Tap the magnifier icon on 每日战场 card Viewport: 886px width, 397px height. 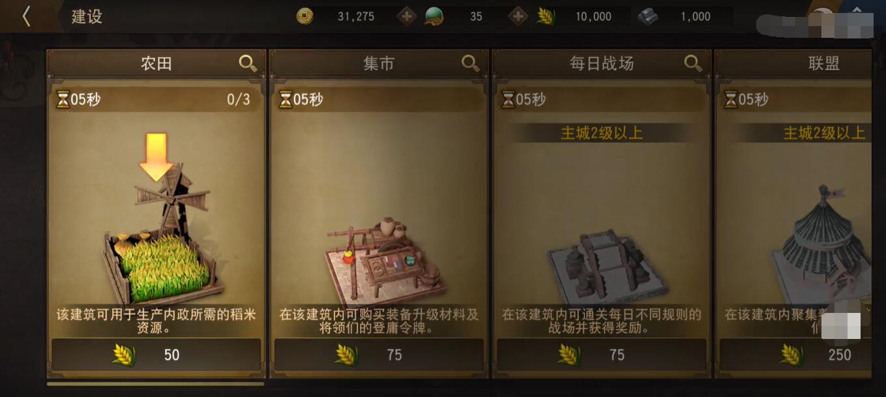[693, 63]
